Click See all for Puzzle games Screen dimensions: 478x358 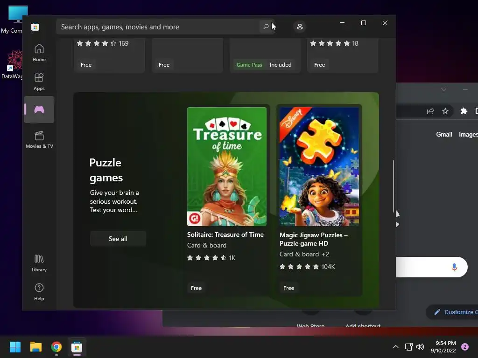(118, 239)
